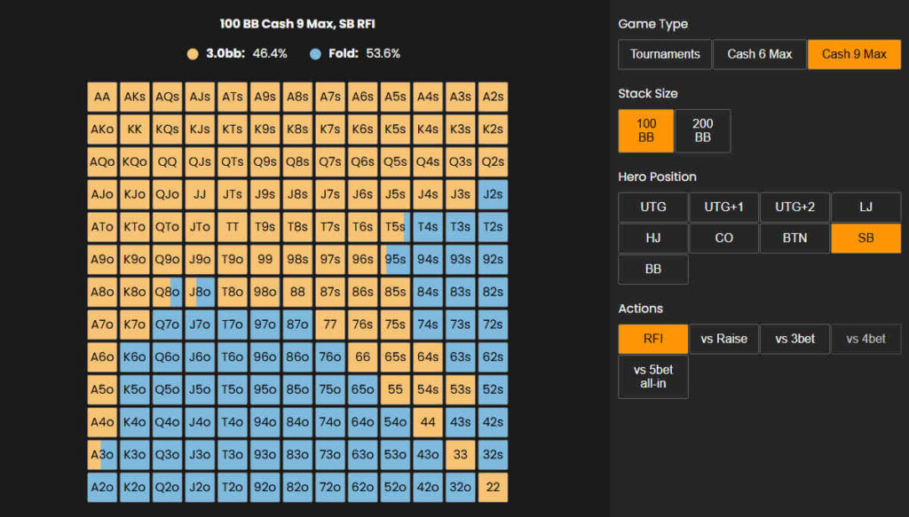The image size is (909, 517).
Task: Select the BB hero position
Action: (653, 270)
